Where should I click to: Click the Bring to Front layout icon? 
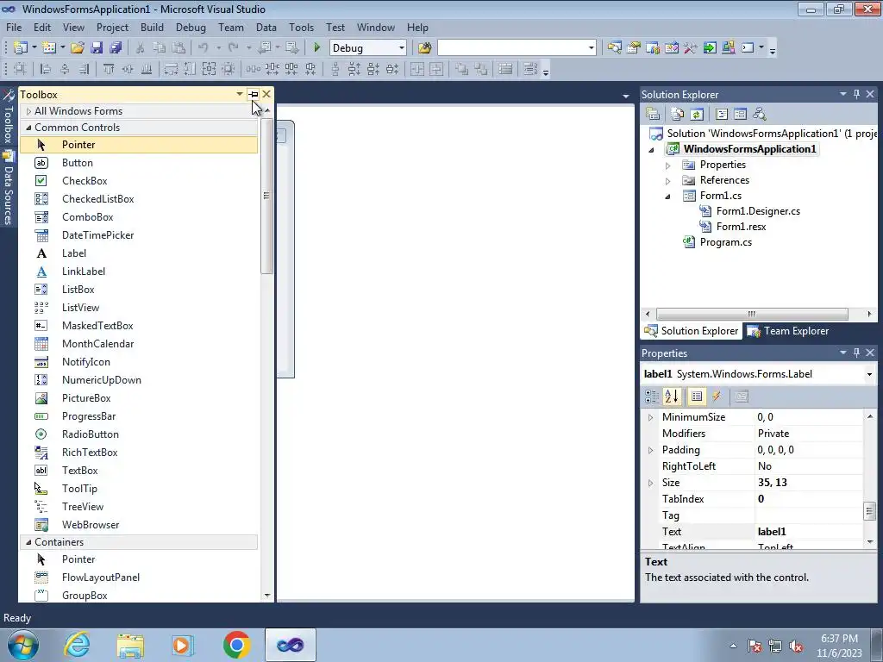tap(462, 69)
